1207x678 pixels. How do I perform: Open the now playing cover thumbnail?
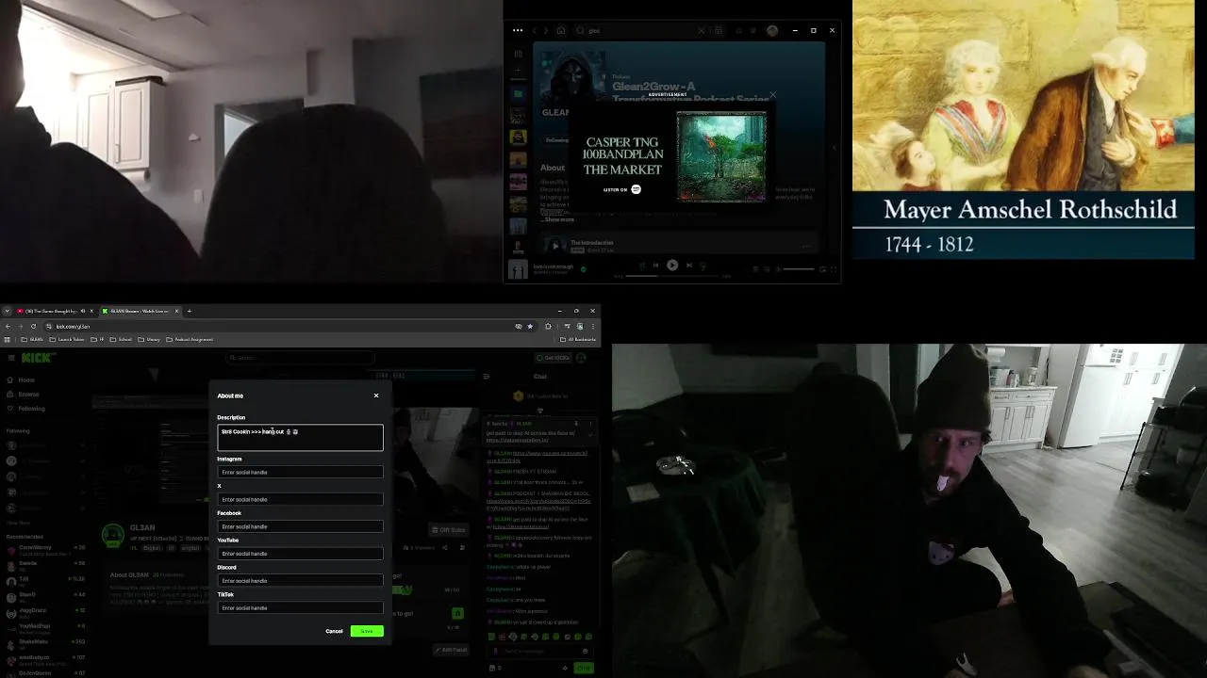point(518,270)
